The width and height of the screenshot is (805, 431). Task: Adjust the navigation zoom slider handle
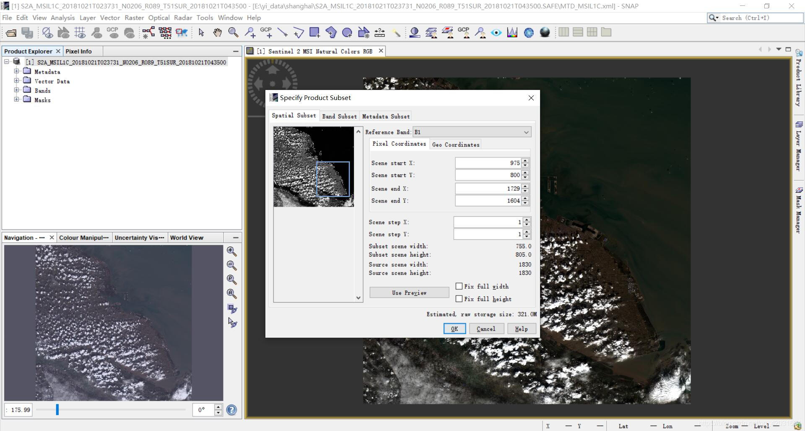[x=57, y=410]
